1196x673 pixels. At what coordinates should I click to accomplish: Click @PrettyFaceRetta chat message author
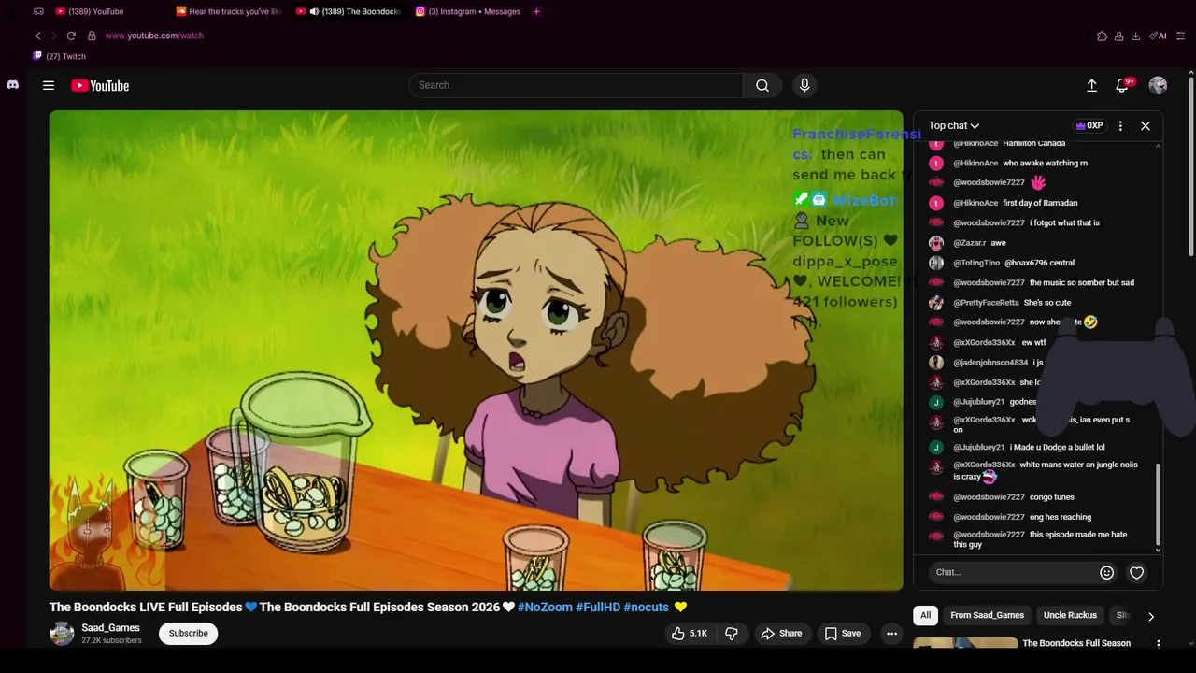click(x=986, y=303)
